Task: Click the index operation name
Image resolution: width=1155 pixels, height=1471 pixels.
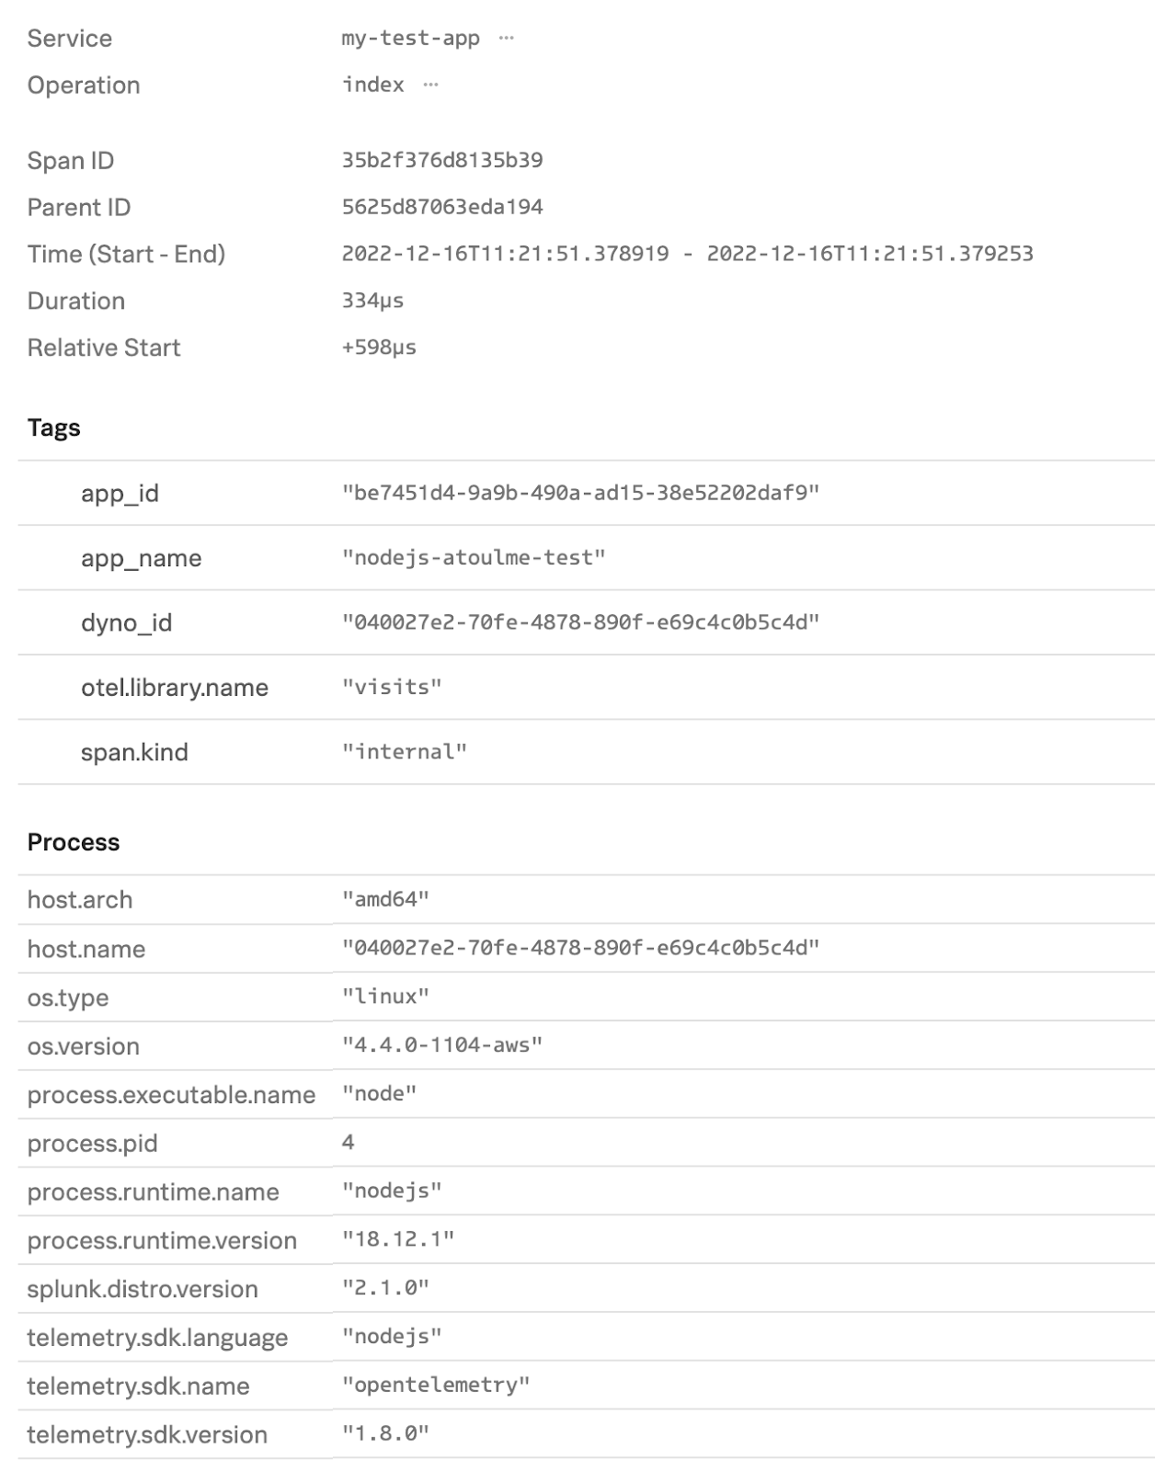Action: point(372,85)
